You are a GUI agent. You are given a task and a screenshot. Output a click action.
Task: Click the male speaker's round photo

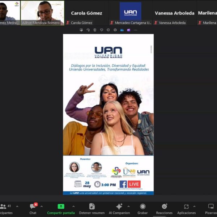(97, 167)
